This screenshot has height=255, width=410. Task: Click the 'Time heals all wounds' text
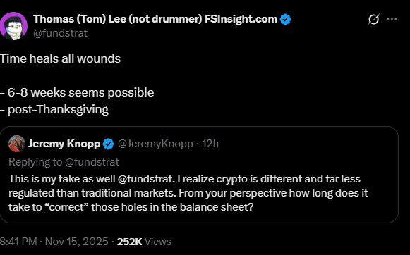click(60, 58)
